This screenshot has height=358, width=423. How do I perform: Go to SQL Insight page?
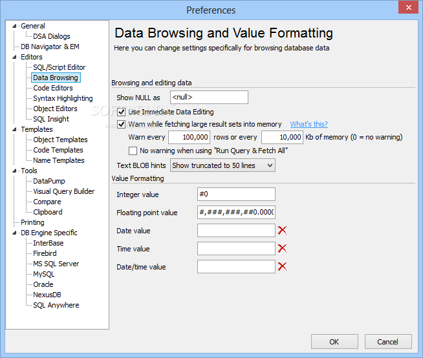click(x=51, y=119)
